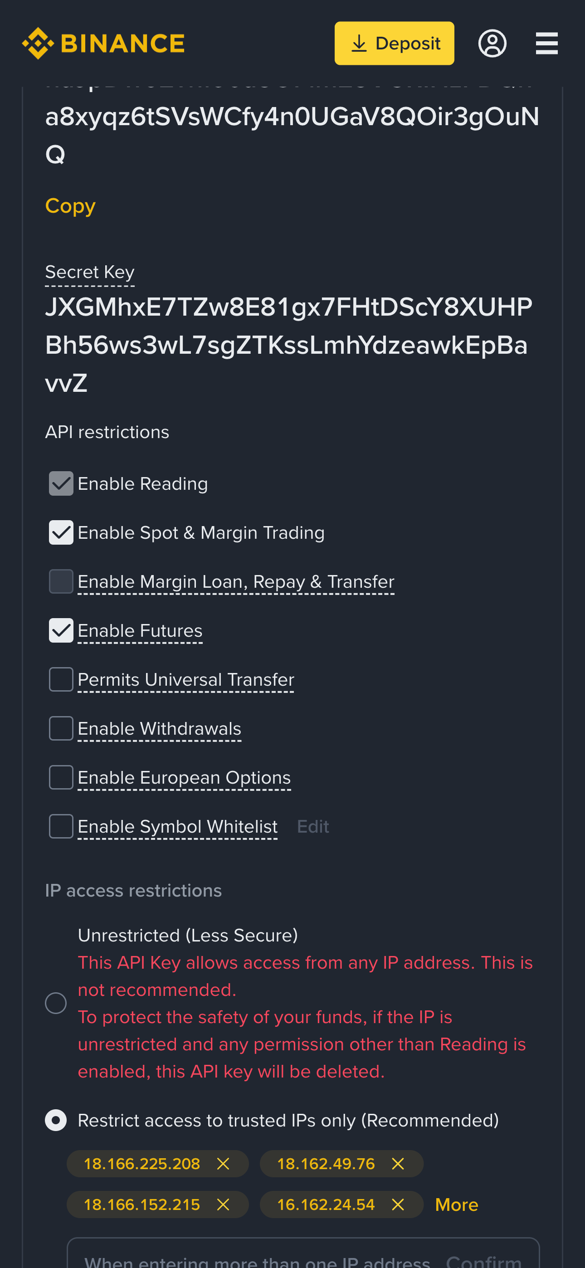Select Unrestricted (Less Secure) option
Viewport: 585px width, 1268px height.
point(56,1003)
